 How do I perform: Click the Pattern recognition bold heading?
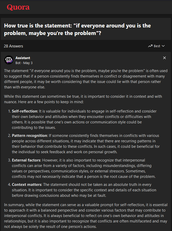pos(29,136)
